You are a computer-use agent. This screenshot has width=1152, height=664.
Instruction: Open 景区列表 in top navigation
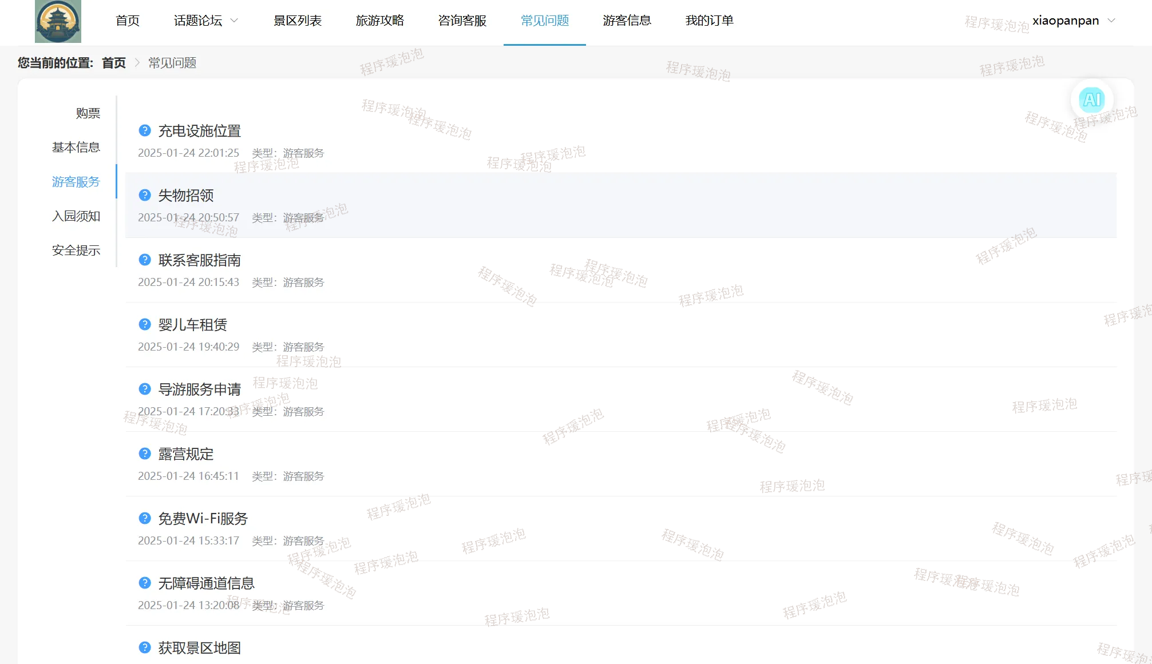pyautogui.click(x=297, y=21)
